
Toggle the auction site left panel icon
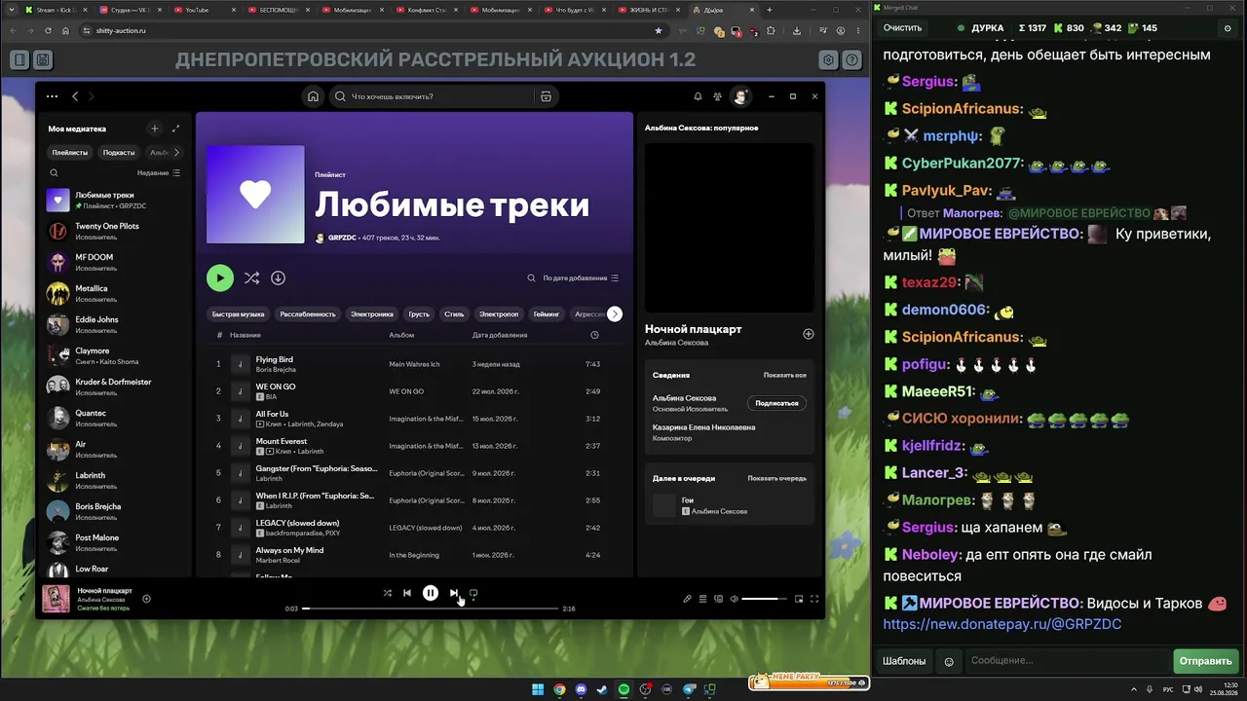(19, 60)
